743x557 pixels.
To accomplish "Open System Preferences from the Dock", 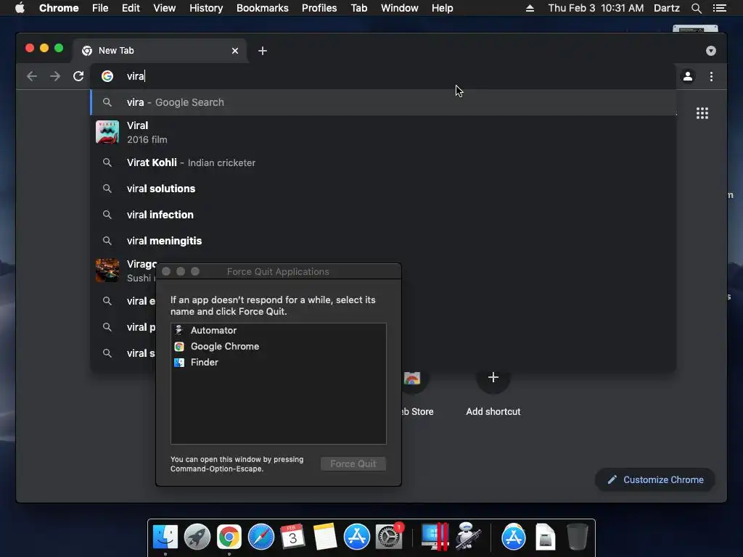I will (x=389, y=537).
